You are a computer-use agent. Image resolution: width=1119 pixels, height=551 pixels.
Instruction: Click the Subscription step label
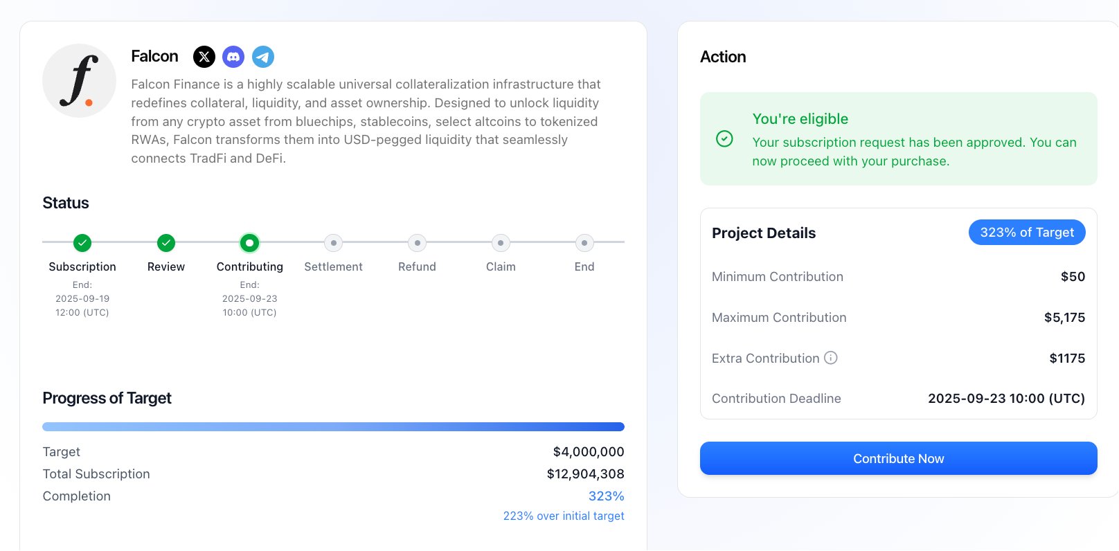(x=82, y=267)
